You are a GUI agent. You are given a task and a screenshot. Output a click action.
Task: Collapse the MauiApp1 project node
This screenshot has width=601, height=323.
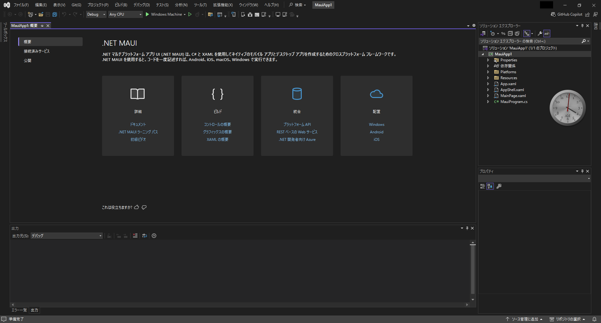coord(483,54)
